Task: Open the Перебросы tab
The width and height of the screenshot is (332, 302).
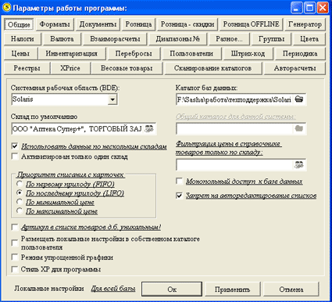Action: click(x=134, y=53)
